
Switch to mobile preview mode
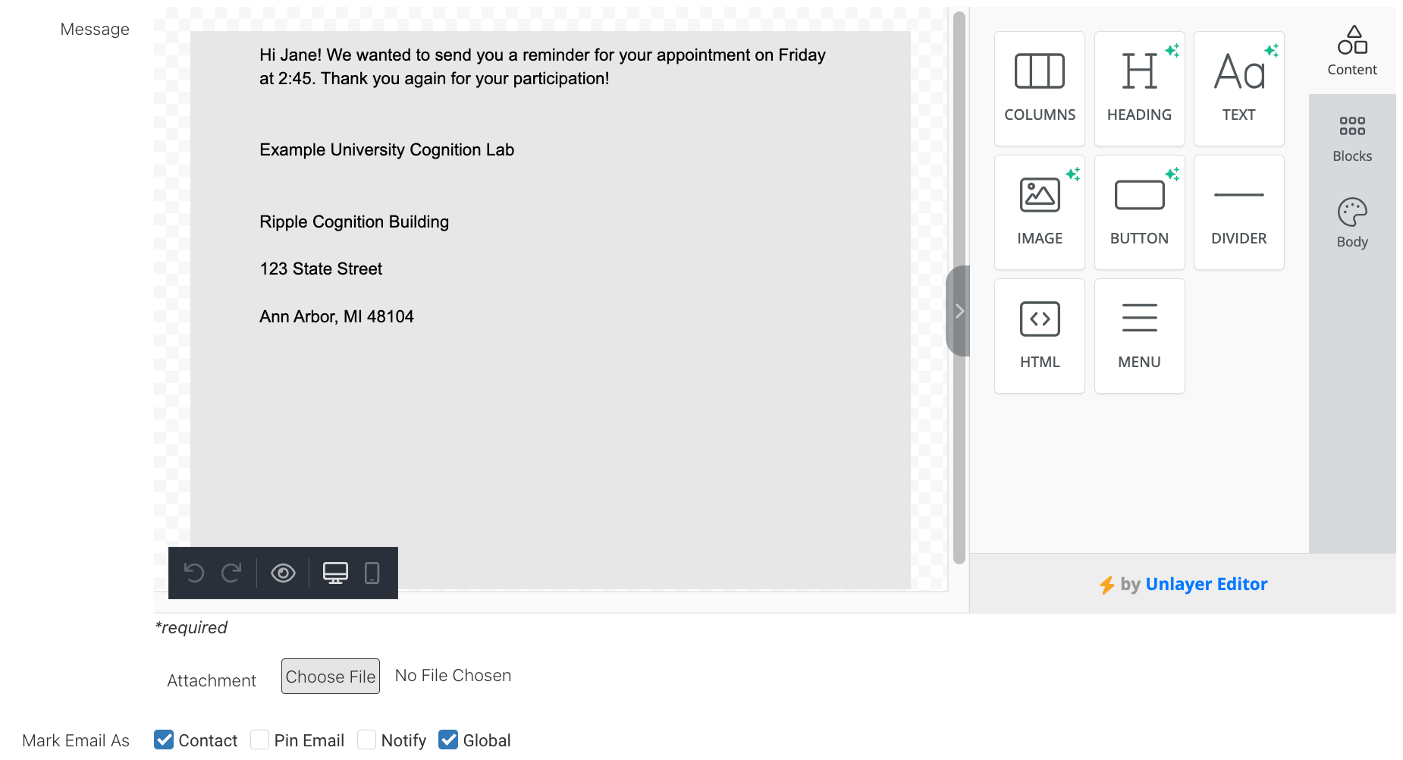[372, 573]
